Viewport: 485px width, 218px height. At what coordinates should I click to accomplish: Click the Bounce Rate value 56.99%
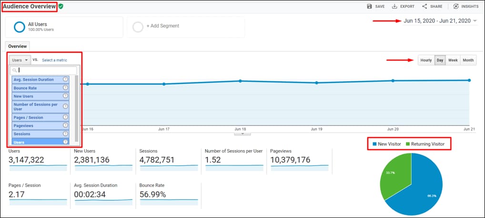click(153, 195)
